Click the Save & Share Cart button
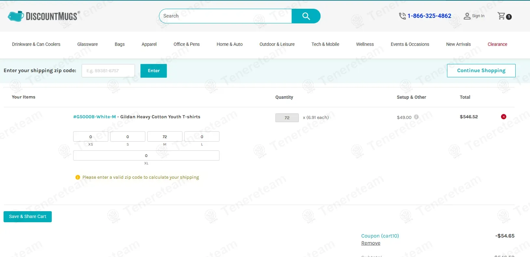 pyautogui.click(x=28, y=217)
